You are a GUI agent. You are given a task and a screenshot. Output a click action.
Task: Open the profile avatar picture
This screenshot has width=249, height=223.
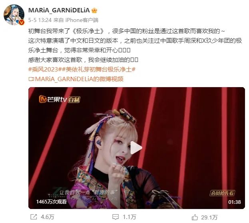pos(14,15)
